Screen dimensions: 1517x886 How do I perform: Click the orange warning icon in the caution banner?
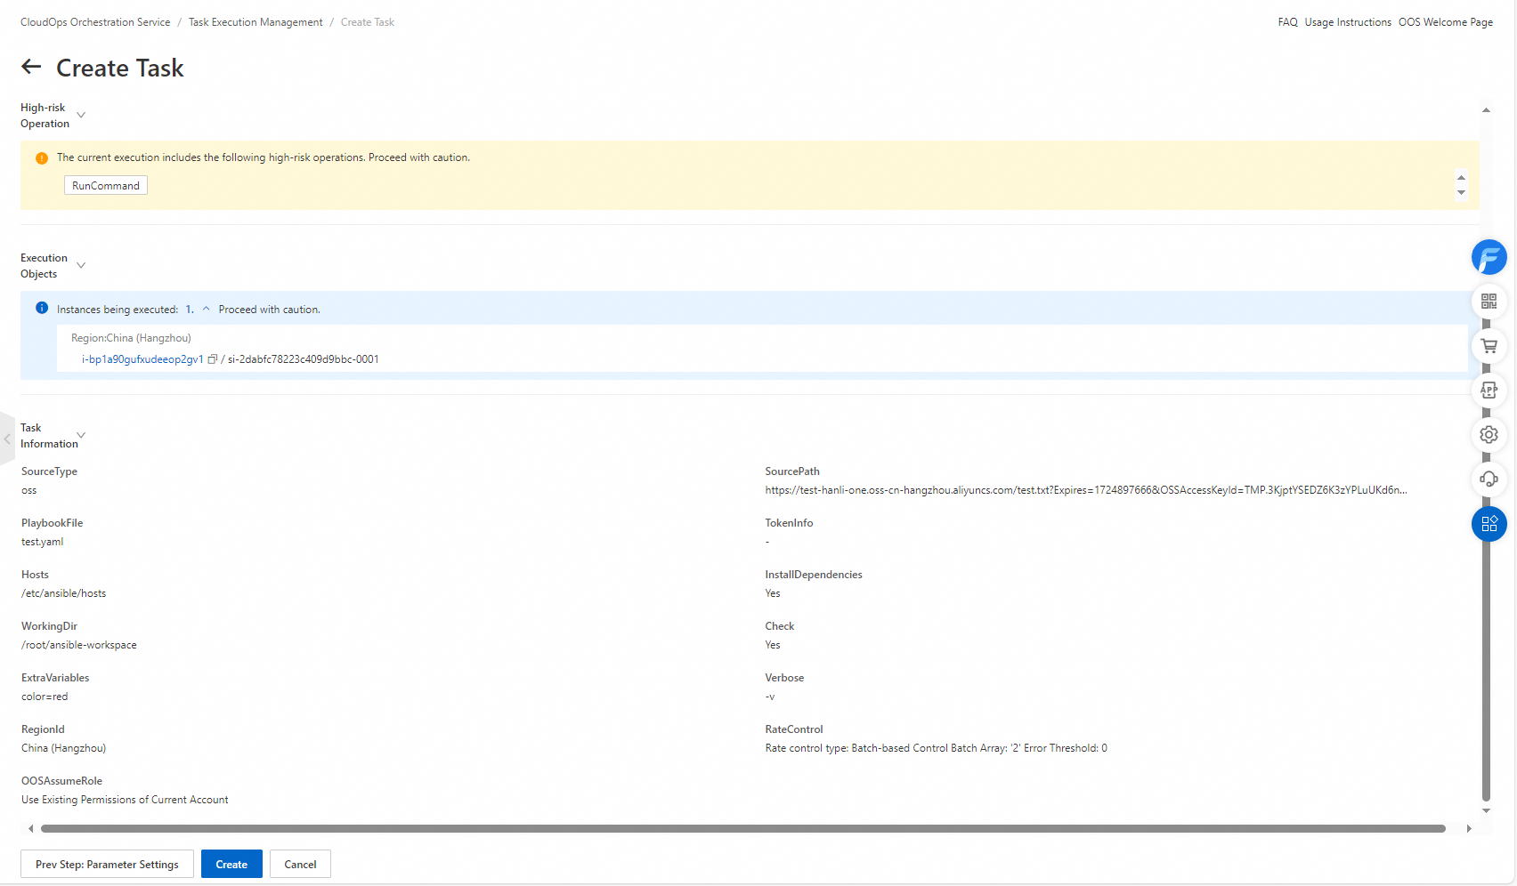coord(42,158)
